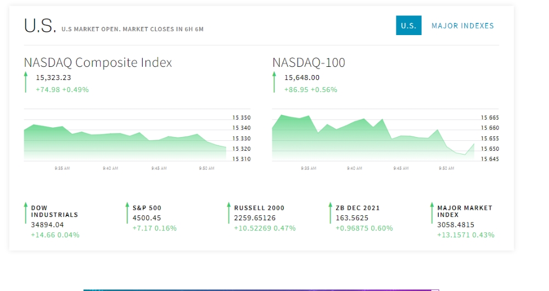Click the ZB Dec value 163.5625

tap(352, 218)
